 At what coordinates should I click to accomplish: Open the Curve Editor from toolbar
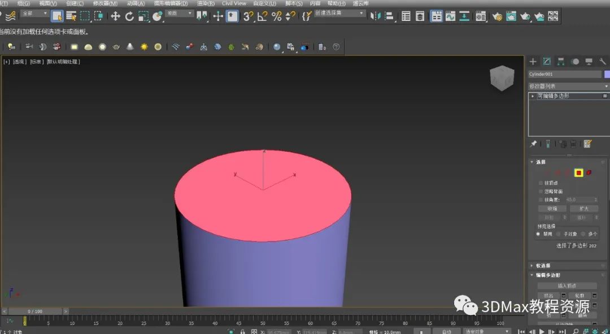point(450,16)
